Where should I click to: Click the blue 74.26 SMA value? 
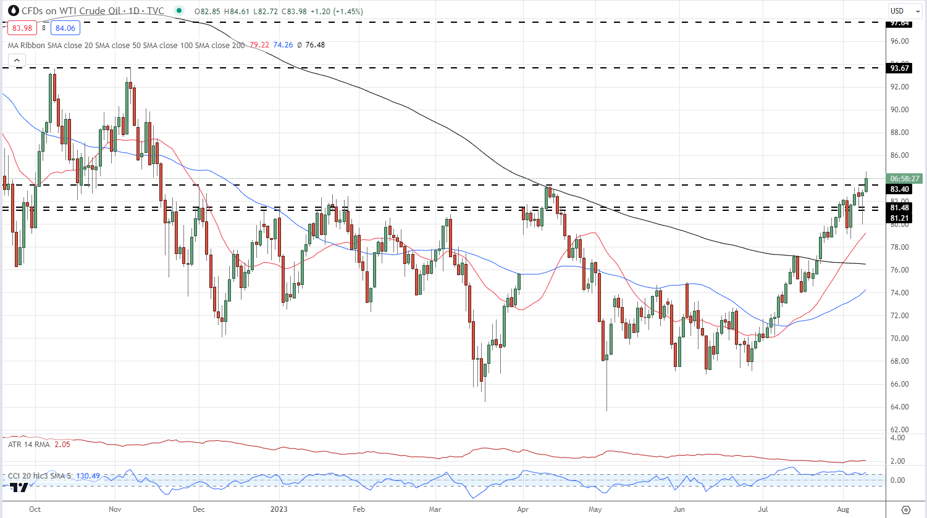pos(283,45)
